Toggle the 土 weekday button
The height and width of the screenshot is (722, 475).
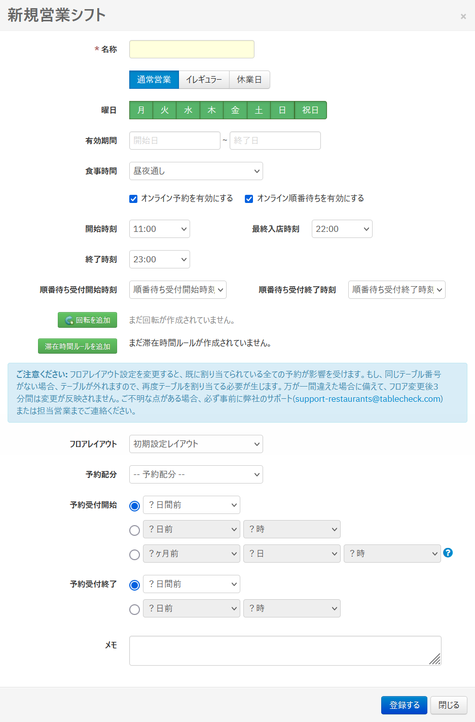[259, 110]
